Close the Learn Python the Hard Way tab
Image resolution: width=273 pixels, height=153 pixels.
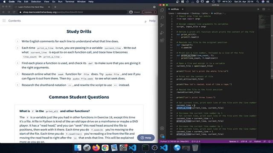pos(49,7)
